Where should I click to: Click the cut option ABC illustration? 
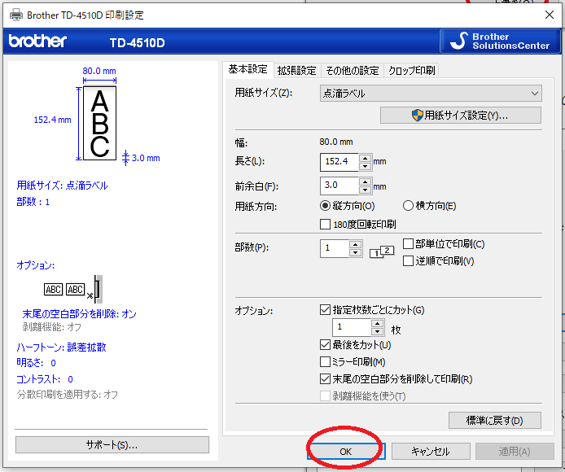tap(73, 289)
